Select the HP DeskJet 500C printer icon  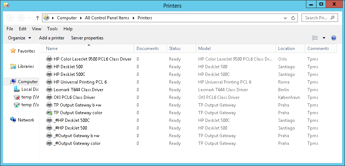coord(49,74)
